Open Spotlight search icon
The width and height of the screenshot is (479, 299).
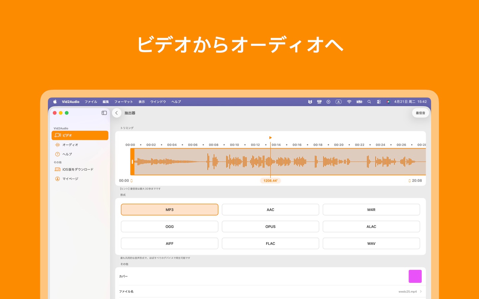[x=369, y=102]
